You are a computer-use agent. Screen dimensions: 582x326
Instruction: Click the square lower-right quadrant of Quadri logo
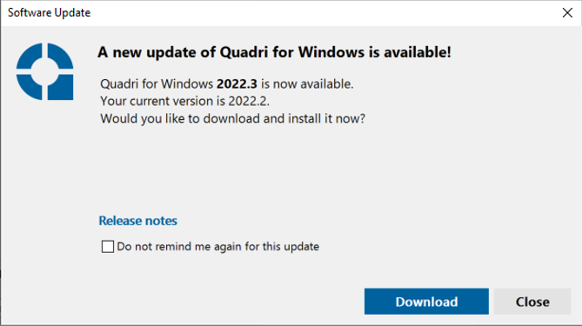point(61,87)
